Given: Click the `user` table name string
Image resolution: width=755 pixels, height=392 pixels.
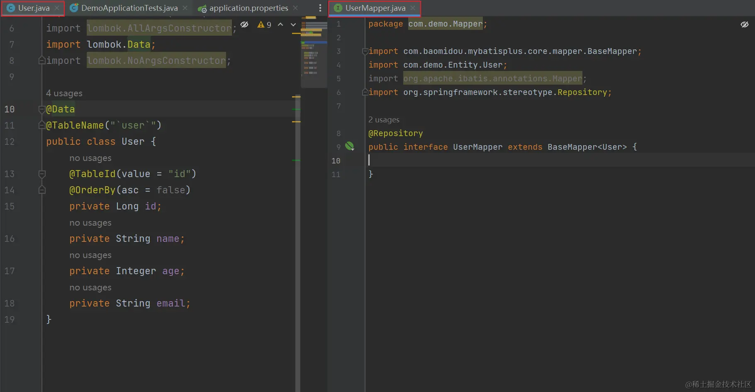Looking at the screenshot, I should (x=133, y=125).
